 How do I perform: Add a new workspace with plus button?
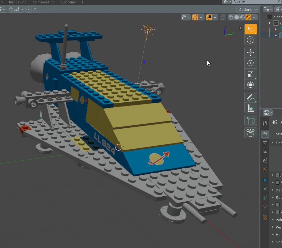tap(82, 2)
